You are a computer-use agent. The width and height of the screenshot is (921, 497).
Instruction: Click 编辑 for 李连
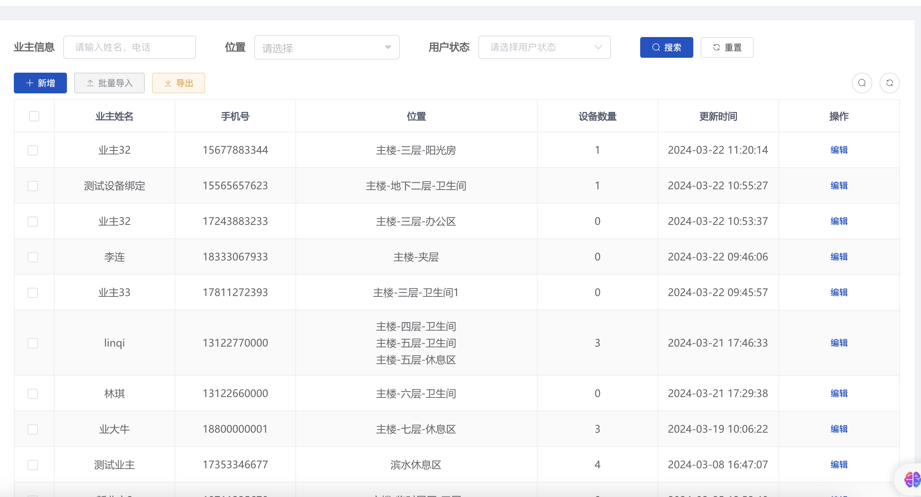(x=839, y=257)
